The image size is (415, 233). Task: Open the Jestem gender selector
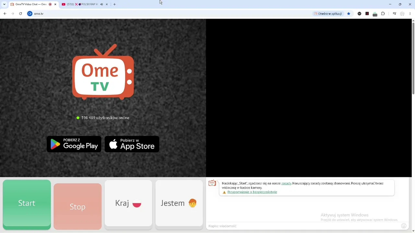pos(179,203)
